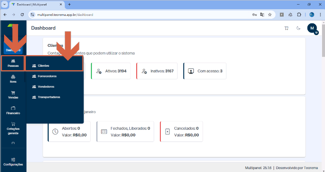Click the cancelled document icon

168,132
